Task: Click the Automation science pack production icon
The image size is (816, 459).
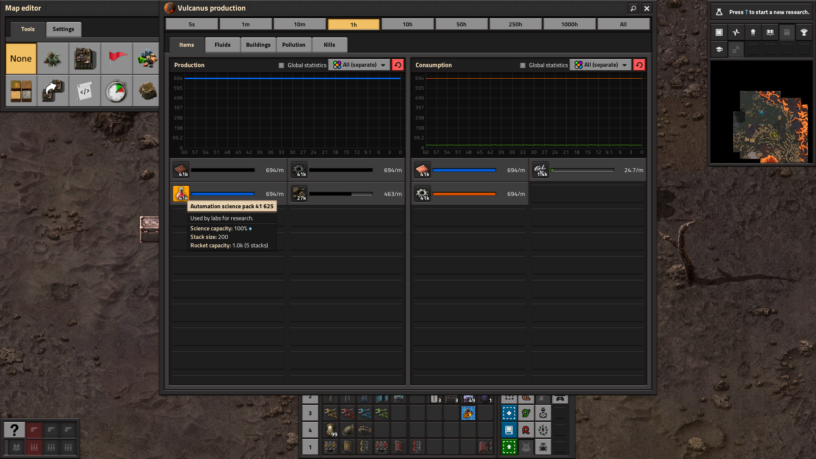Action: [181, 194]
